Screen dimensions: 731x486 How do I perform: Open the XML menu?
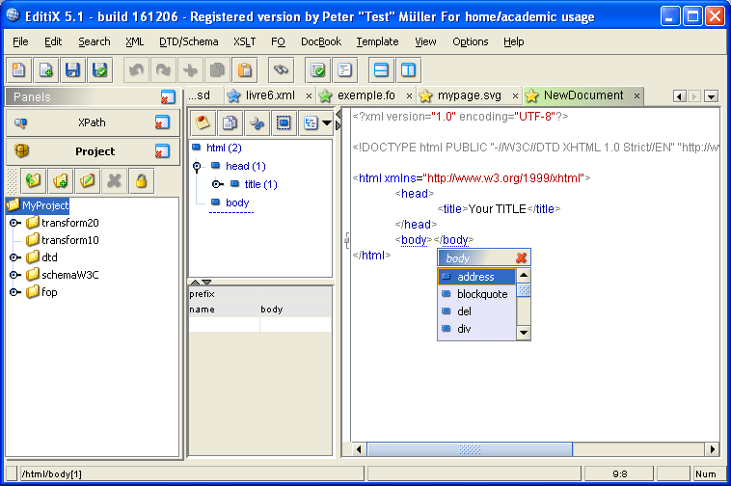pos(135,41)
